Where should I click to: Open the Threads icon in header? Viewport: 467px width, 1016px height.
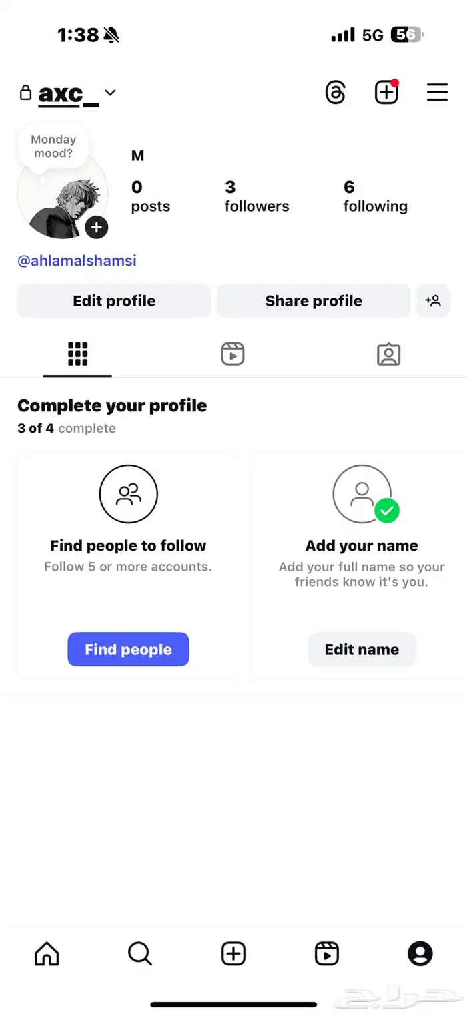tap(335, 93)
